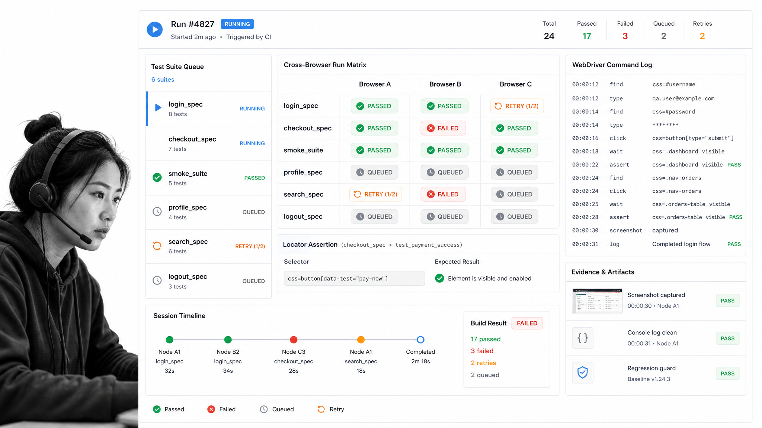Open the console log braces icon
Screen dimensions: 762x428
583,338
